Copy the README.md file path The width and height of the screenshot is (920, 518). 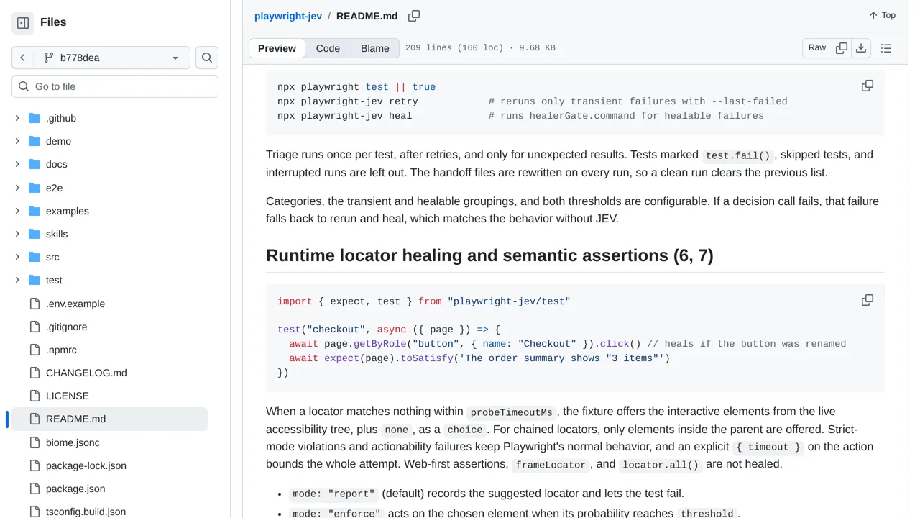(x=414, y=16)
